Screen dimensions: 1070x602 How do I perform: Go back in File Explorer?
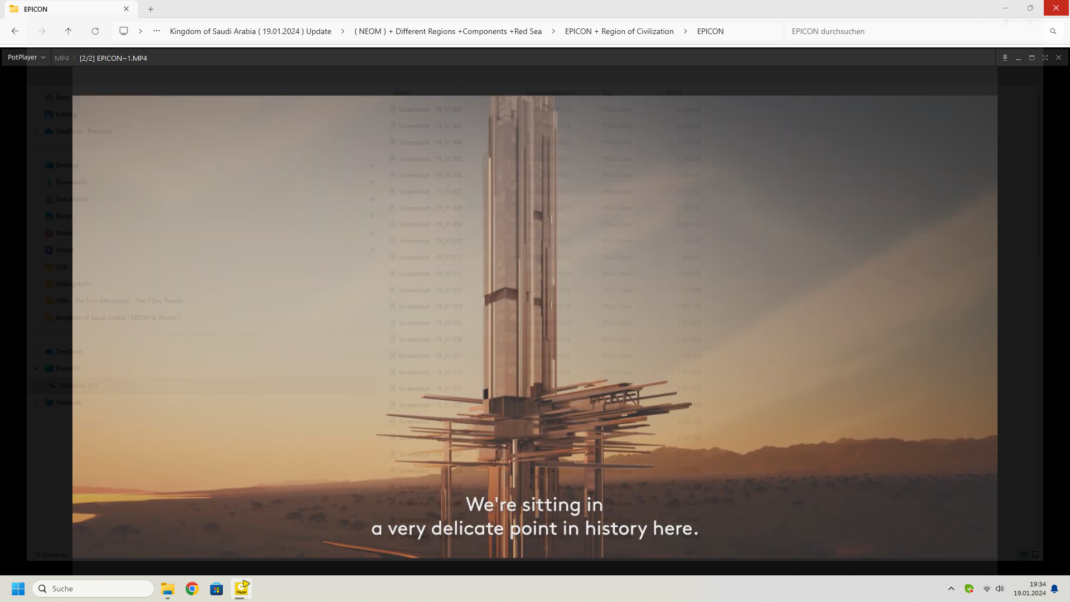point(15,31)
